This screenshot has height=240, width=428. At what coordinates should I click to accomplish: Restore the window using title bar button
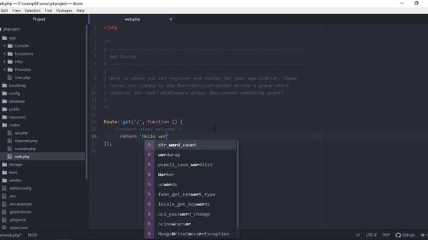(417, 3)
